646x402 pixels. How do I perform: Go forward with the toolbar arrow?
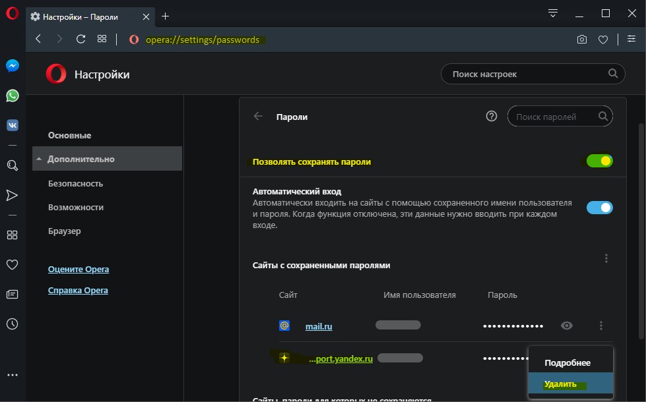pyautogui.click(x=59, y=39)
